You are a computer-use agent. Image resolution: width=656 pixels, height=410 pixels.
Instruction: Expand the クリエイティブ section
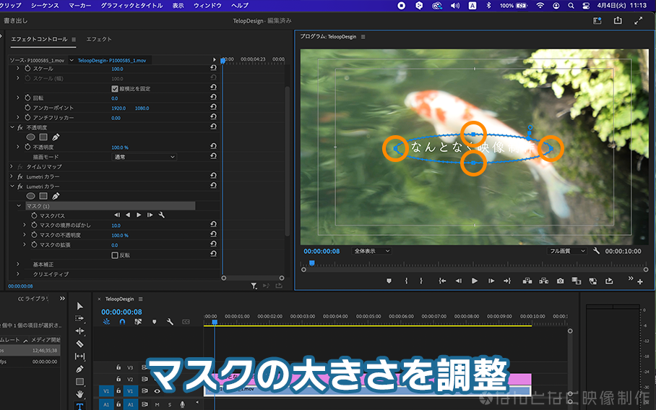click(x=18, y=274)
